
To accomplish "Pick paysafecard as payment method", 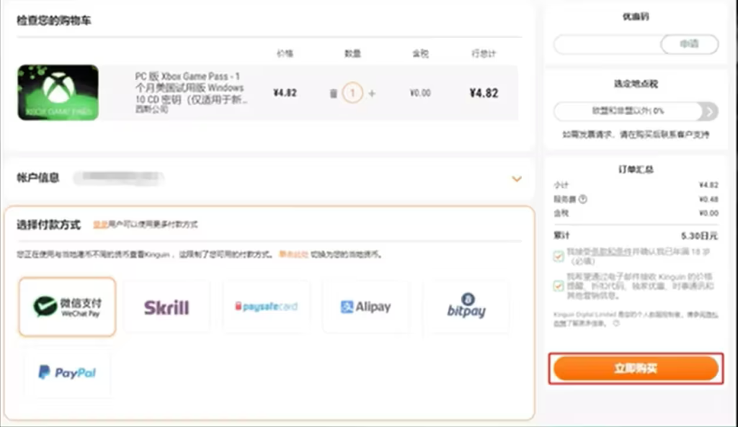I will coord(267,307).
